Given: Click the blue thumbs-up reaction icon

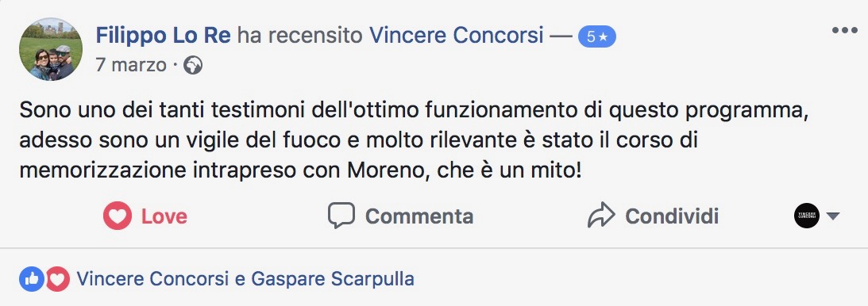Looking at the screenshot, I should tap(32, 279).
